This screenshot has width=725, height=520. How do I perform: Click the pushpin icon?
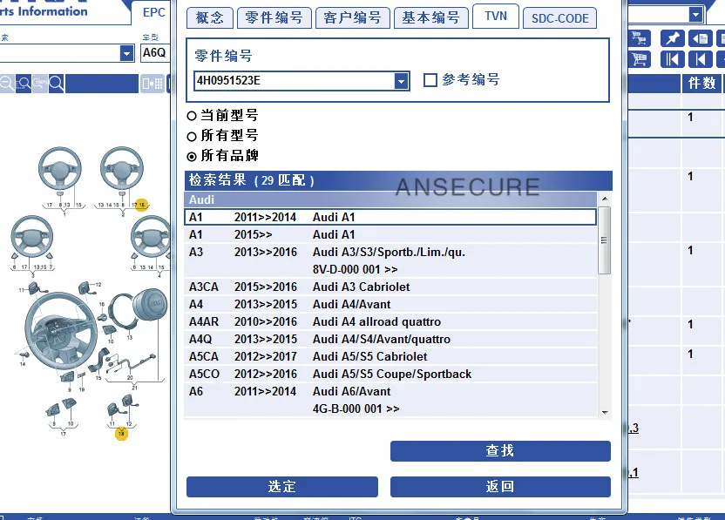coord(673,38)
